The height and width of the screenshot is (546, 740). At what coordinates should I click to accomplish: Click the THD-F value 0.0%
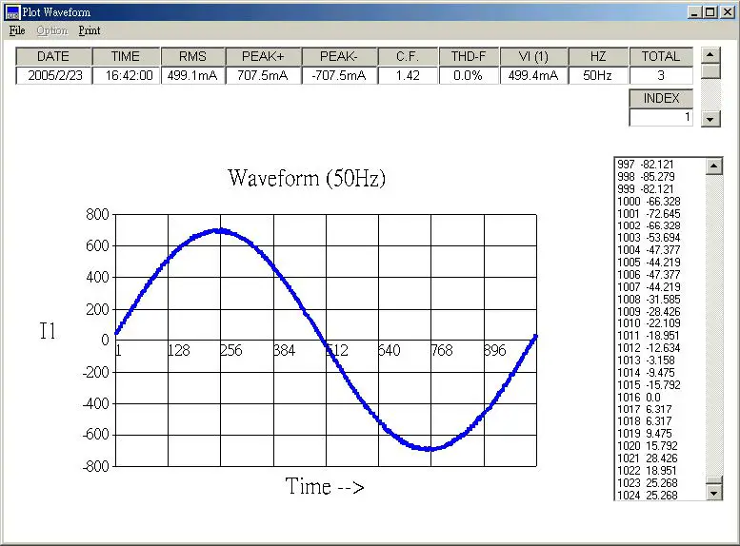(x=469, y=75)
